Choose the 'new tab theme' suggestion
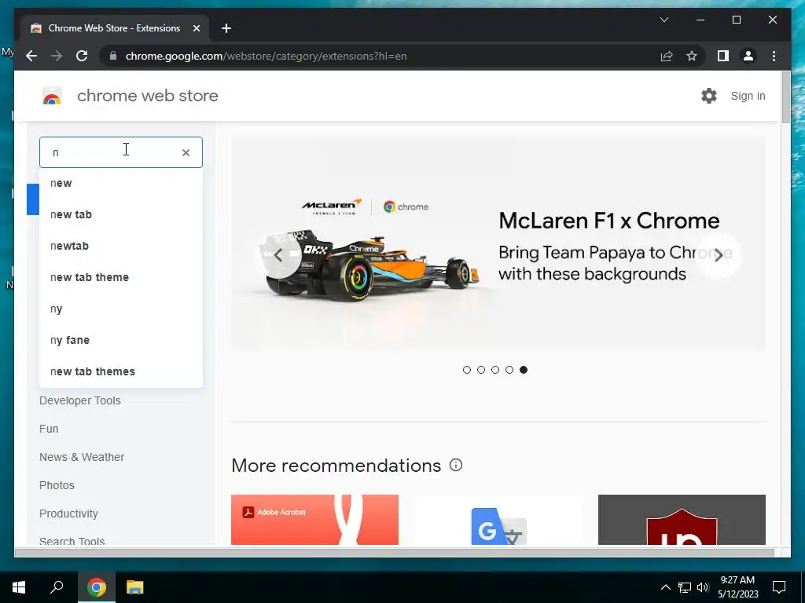 point(121,277)
